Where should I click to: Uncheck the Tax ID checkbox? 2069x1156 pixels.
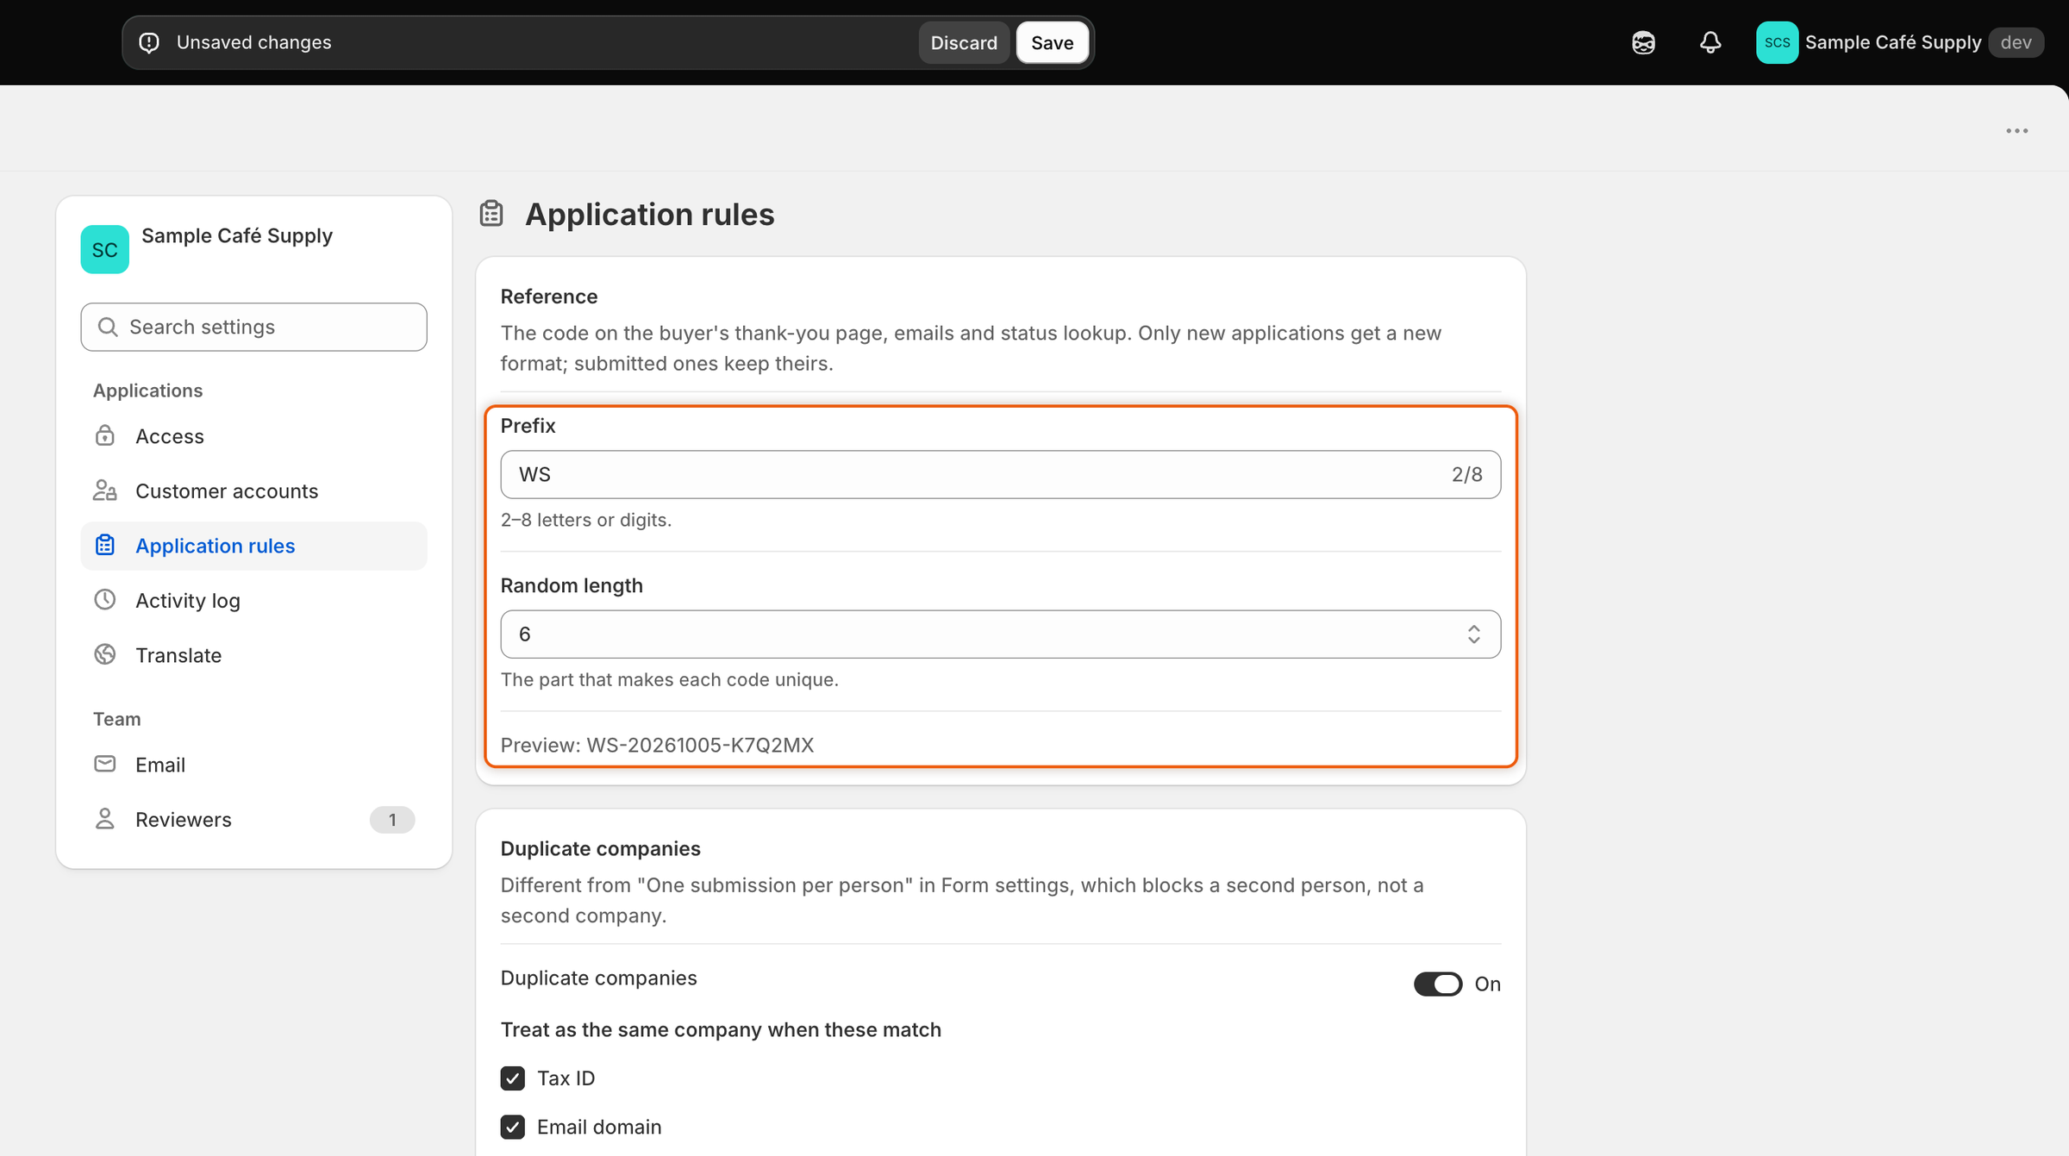[513, 1078]
